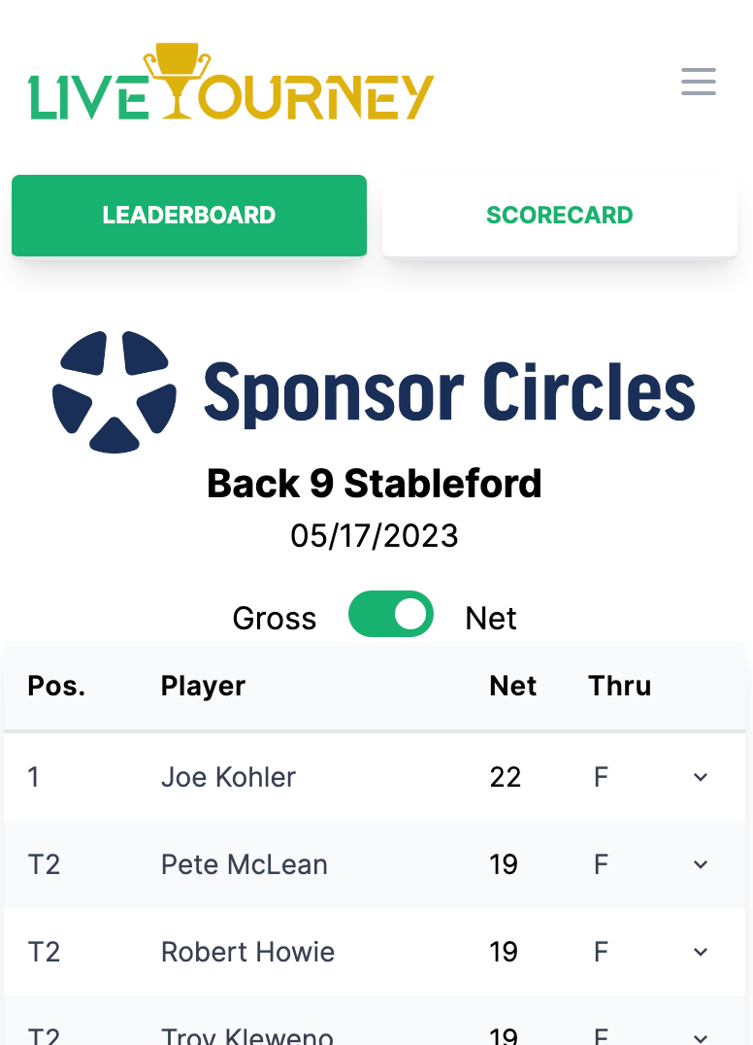Click the Sponsor Circles star logo
This screenshot has width=753, height=1045.
point(115,392)
